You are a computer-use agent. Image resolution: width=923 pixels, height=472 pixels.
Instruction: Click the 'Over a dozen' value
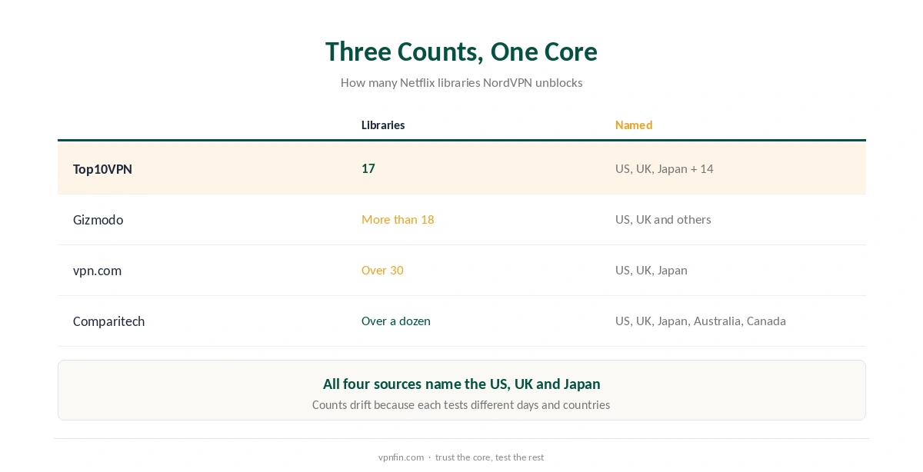click(396, 321)
